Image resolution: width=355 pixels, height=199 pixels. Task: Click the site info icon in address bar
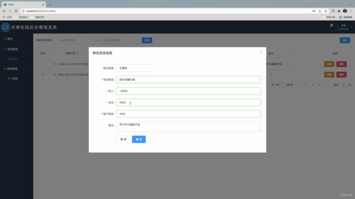tap(23, 11)
